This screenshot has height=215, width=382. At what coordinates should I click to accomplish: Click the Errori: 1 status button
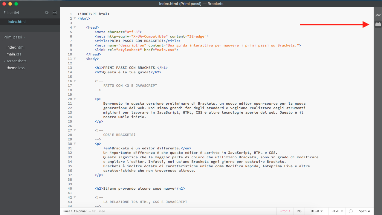pos(285,211)
